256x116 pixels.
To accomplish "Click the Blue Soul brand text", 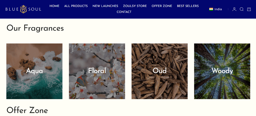I will coord(23,9).
